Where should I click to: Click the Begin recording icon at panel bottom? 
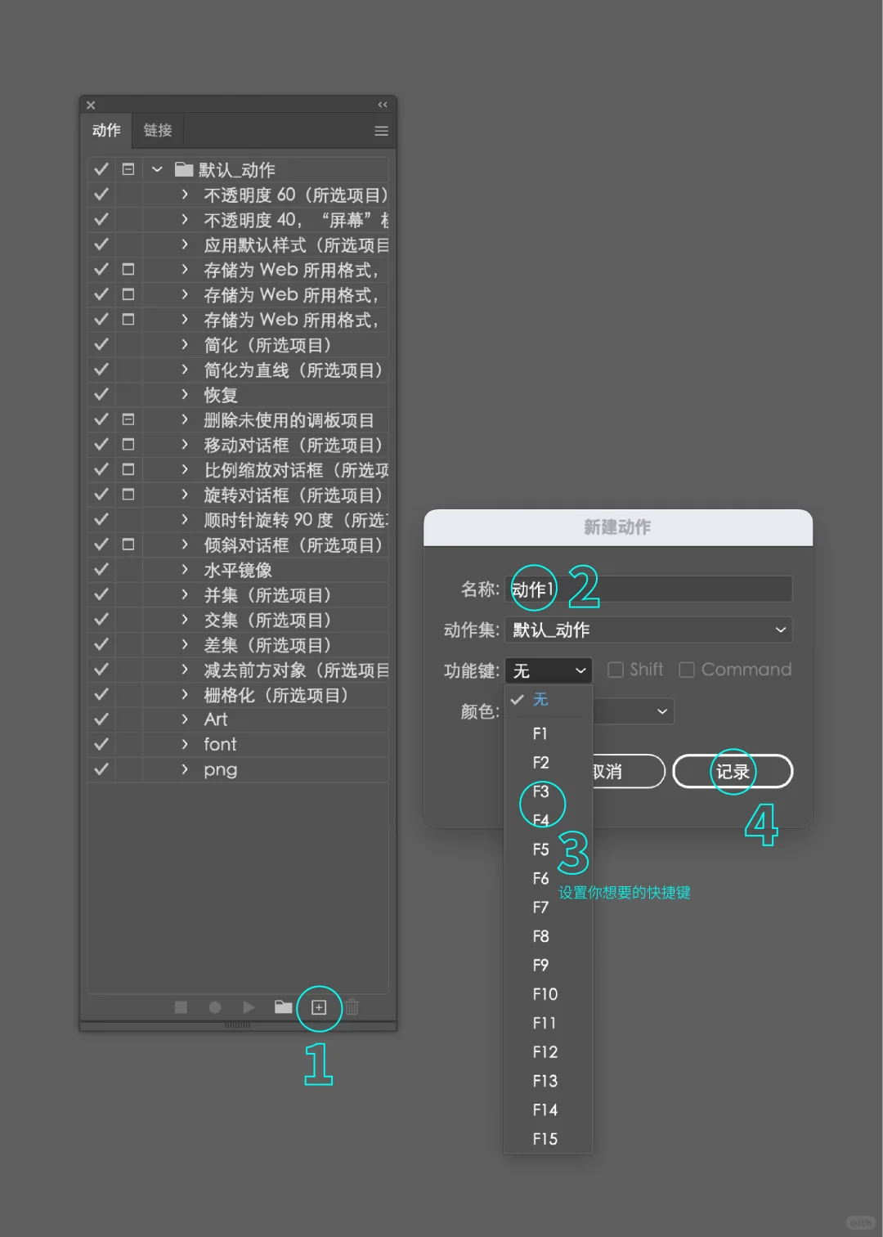click(214, 1007)
